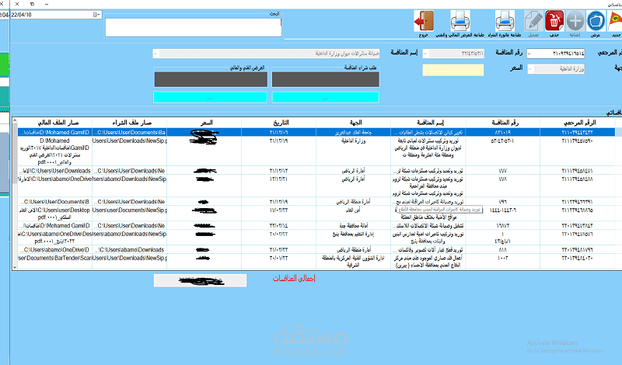Click tender number cell ٧٧٨
The width and height of the screenshot is (622, 365).
click(x=502, y=186)
